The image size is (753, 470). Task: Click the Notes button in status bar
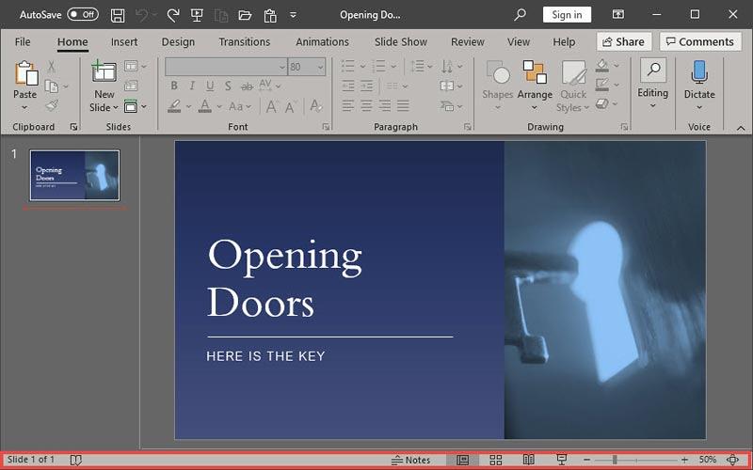tap(410, 460)
